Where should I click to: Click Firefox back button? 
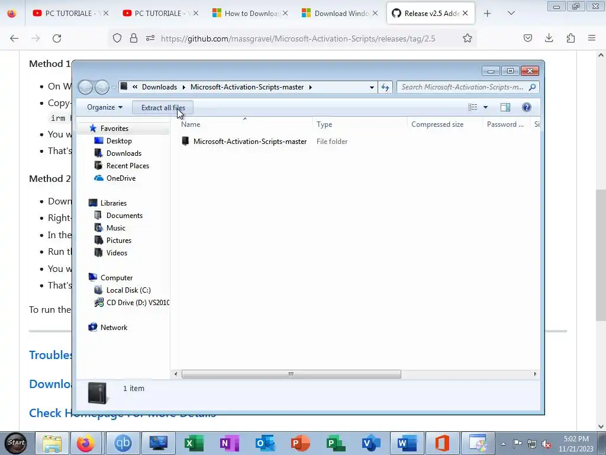14,39
